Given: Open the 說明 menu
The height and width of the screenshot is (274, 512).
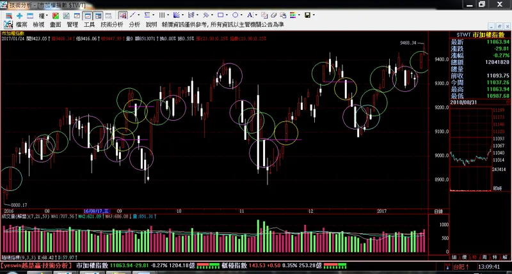Looking at the screenshot, I should 152,24.
